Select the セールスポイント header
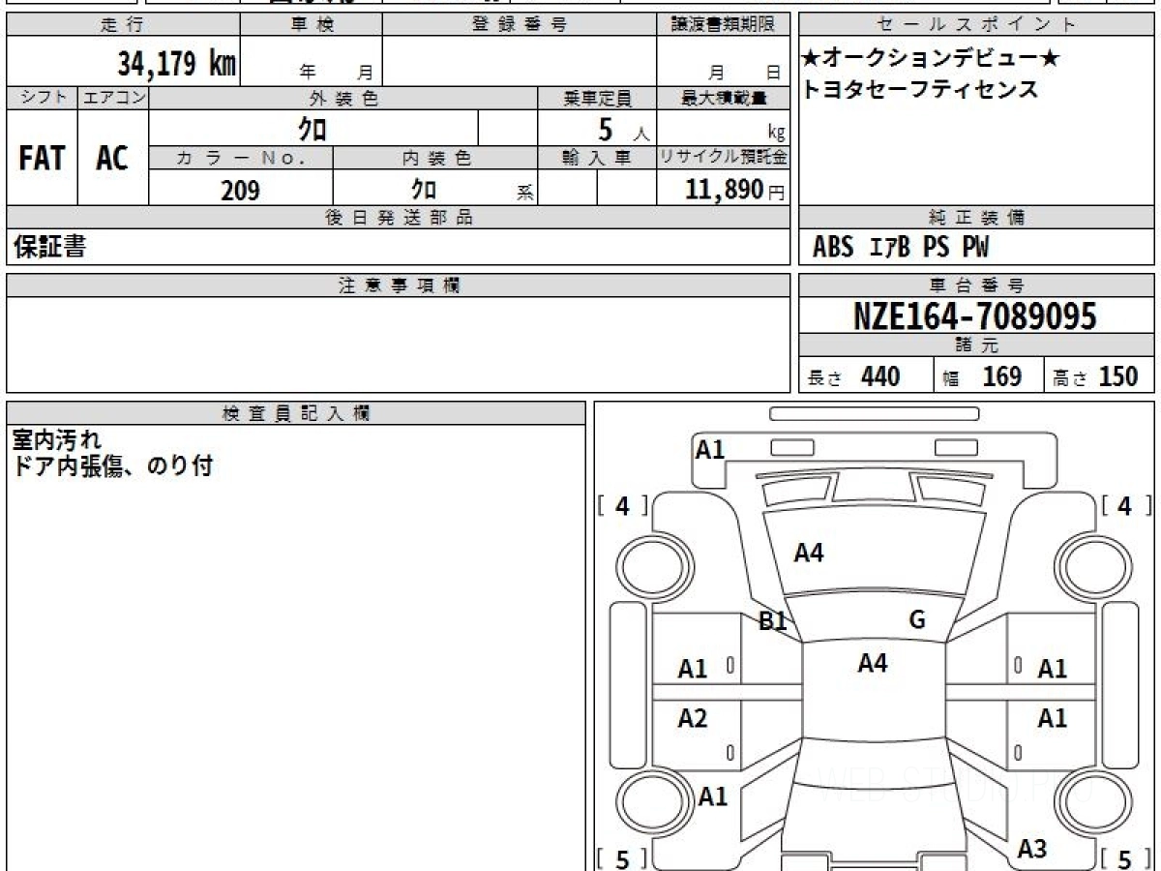 [x=977, y=25]
